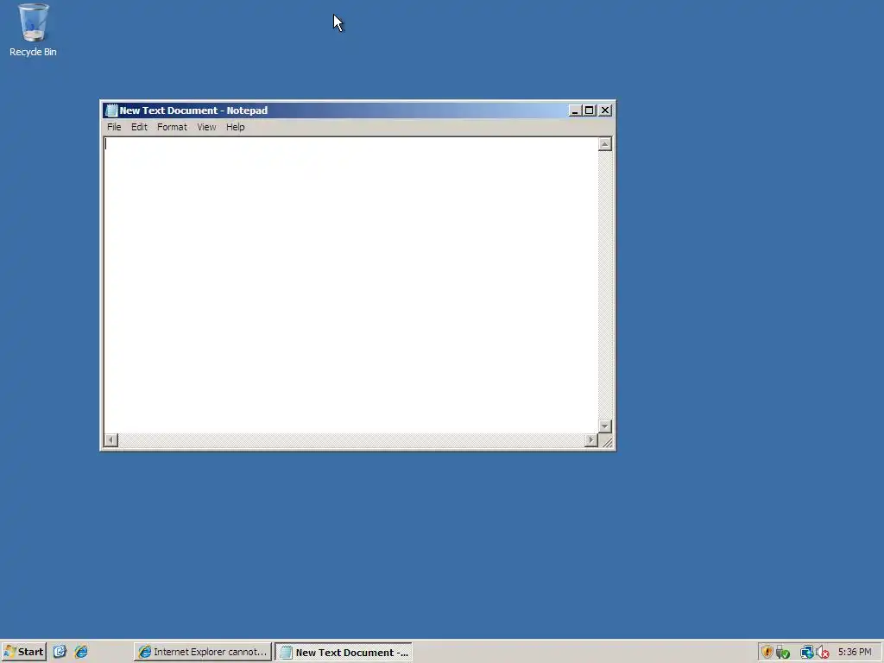884x663 pixels.
Task: Open the File menu in Notepad
Action: click(114, 127)
